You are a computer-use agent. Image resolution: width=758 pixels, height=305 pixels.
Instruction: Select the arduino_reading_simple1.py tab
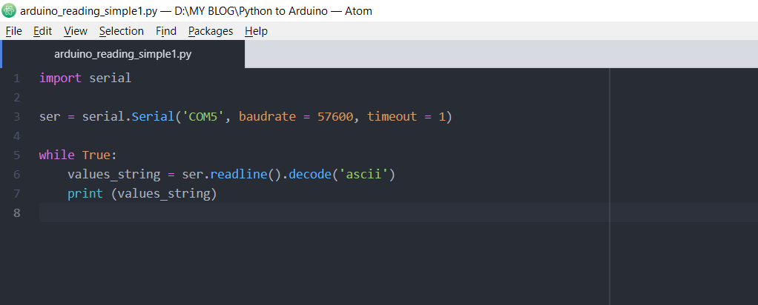pos(123,54)
